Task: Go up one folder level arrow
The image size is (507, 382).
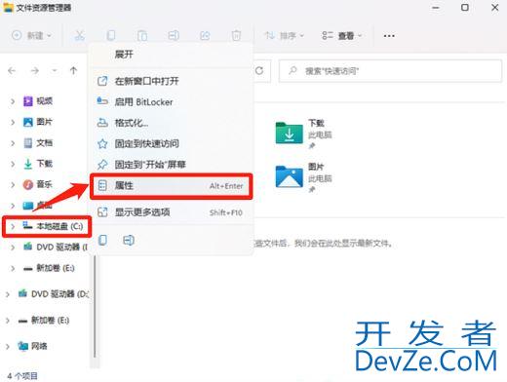Action: click(73, 70)
